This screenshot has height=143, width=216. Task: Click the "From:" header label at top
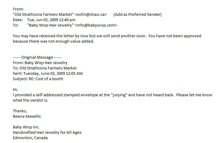tap(18, 9)
